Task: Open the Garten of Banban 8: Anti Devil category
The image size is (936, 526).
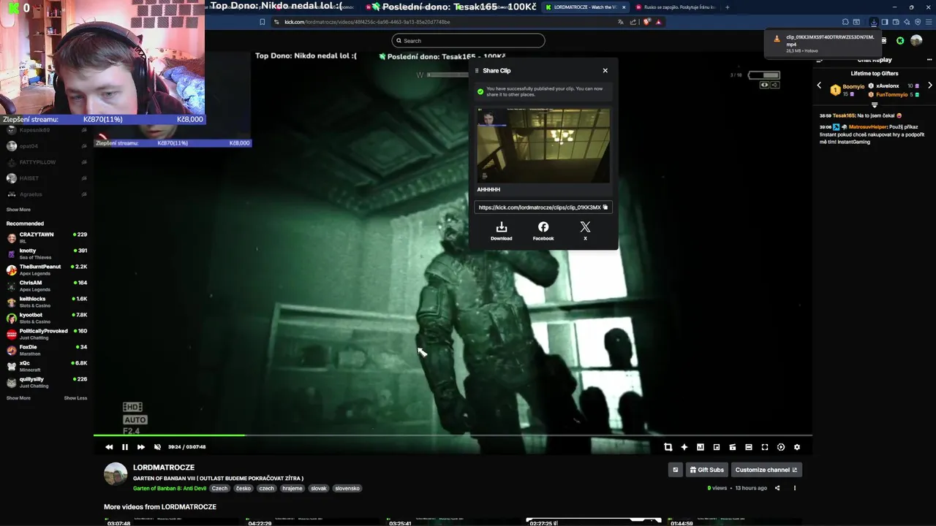Action: pyautogui.click(x=170, y=488)
